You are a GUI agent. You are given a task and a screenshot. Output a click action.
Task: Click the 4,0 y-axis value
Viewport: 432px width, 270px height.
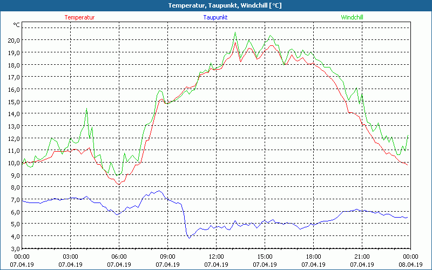[15, 237]
